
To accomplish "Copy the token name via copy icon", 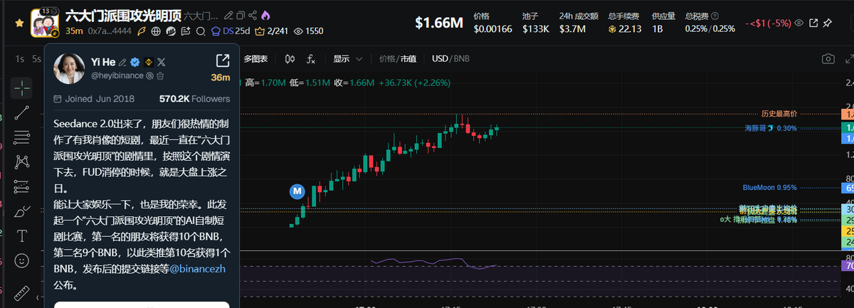I will tap(241, 15).
